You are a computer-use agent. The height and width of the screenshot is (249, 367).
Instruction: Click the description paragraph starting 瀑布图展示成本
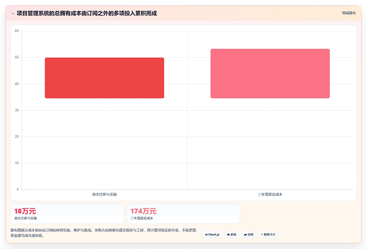pyautogui.click(x=103, y=233)
